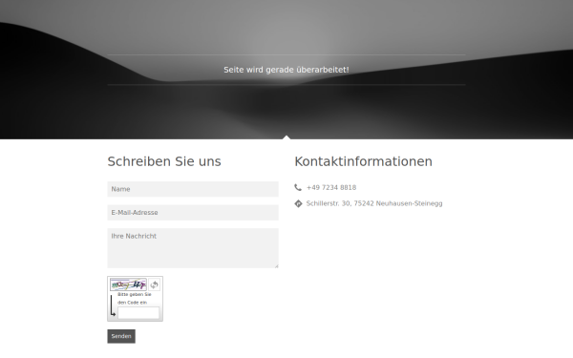This screenshot has height=358, width=573.
Task: Click the phone icon
Action: [298, 187]
